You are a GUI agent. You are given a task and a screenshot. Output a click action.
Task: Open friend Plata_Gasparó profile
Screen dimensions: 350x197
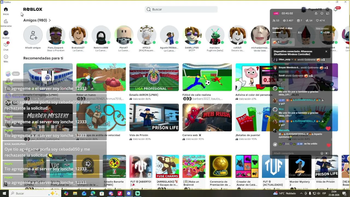(56, 35)
